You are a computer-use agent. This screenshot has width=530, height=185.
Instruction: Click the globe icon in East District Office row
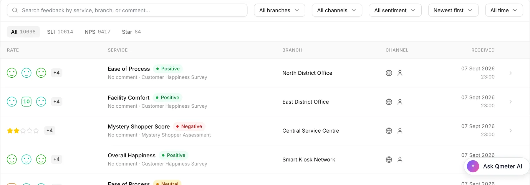tap(389, 102)
